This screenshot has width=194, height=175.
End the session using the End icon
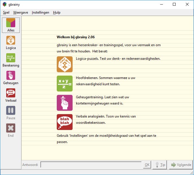11,130
